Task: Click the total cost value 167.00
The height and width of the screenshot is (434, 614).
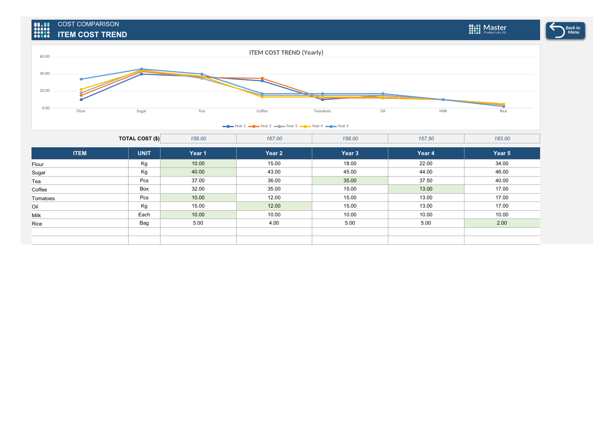Action: (x=274, y=139)
